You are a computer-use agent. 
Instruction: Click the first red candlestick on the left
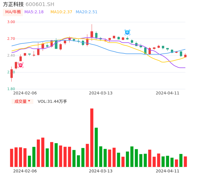(12, 74)
